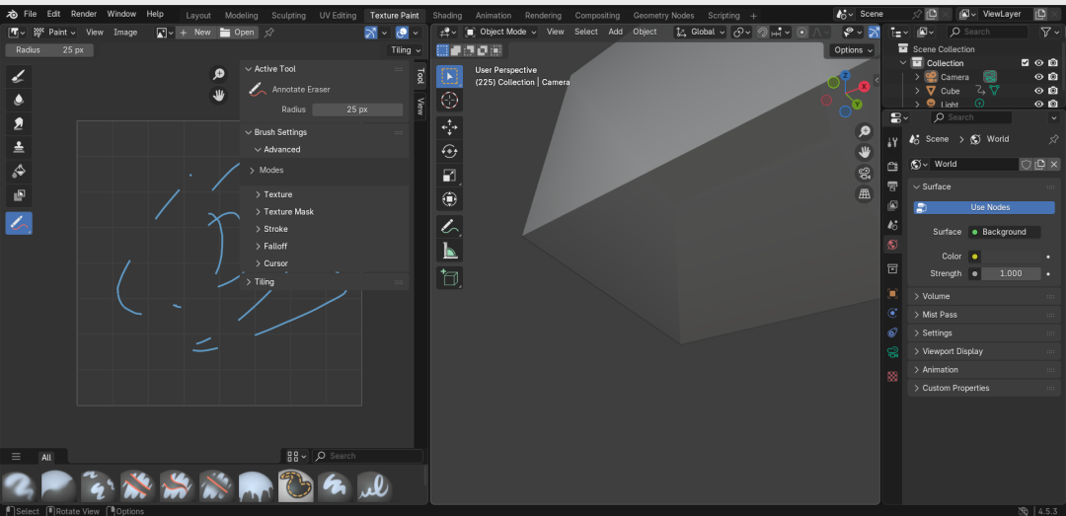
Task: Select the Draw brush tool in image editor
Action: [19, 76]
